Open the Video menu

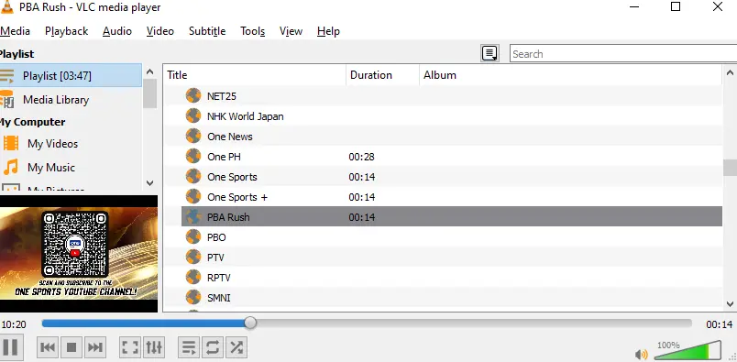pyautogui.click(x=160, y=31)
